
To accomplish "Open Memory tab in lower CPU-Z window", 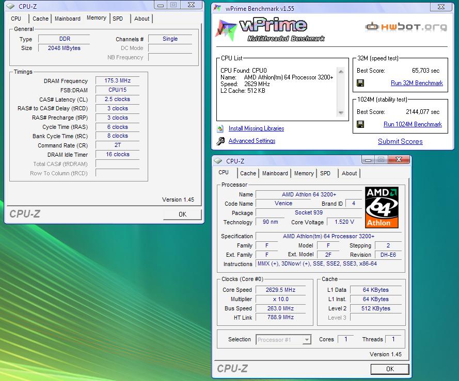I will [x=304, y=173].
